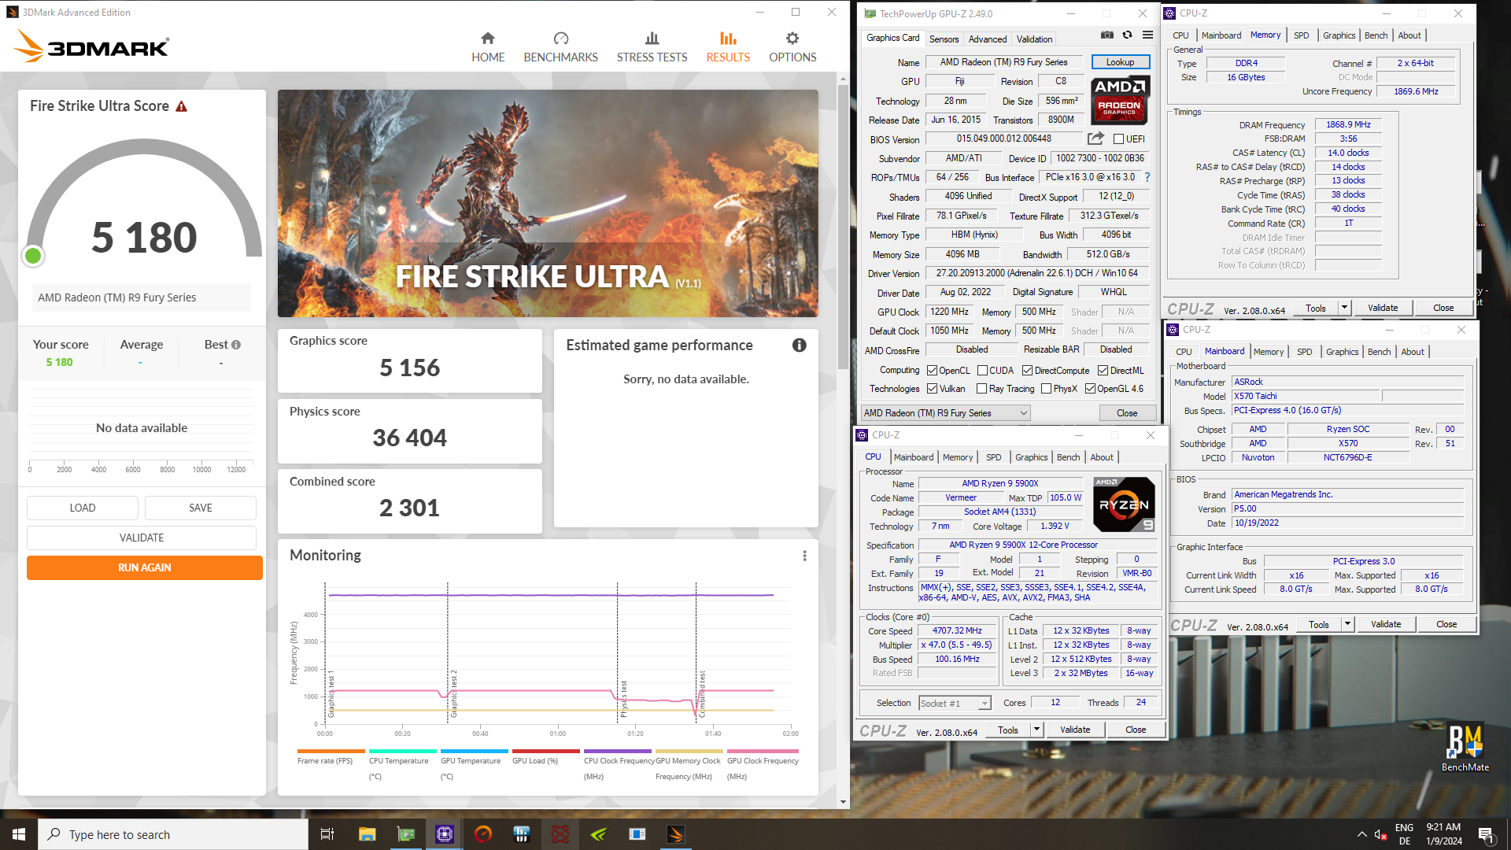This screenshot has height=850, width=1511.
Task: Click the Frame rate (FPS) legend swatch
Action: [x=331, y=752]
